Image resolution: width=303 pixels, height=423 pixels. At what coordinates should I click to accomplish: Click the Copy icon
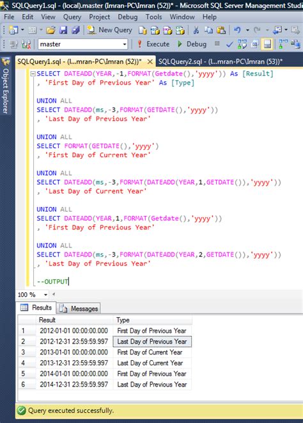[x=208, y=30]
